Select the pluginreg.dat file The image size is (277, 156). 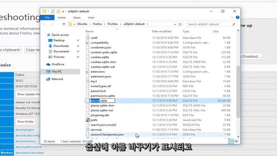(x=100, y=115)
